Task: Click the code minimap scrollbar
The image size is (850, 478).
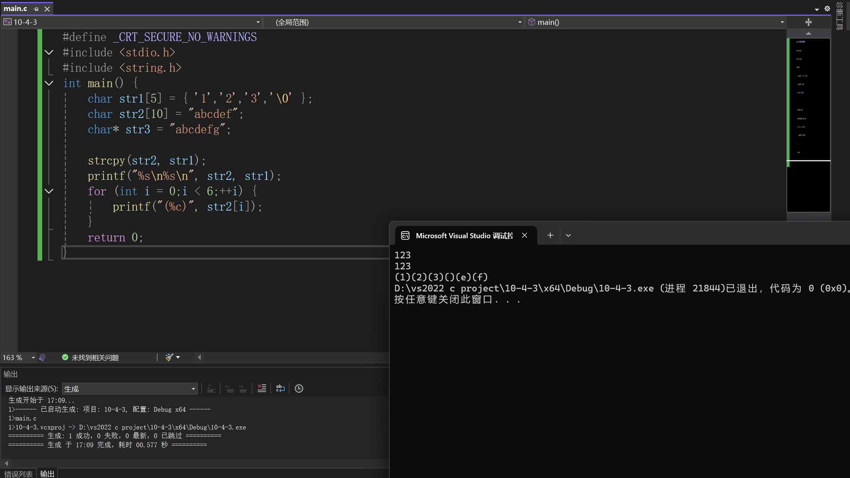Action: click(x=808, y=118)
